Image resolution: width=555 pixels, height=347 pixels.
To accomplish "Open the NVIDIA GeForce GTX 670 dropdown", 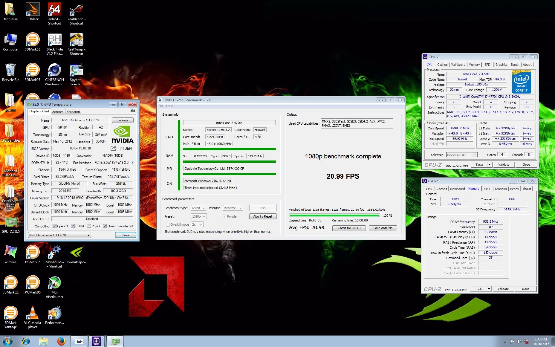I will pos(59,235).
